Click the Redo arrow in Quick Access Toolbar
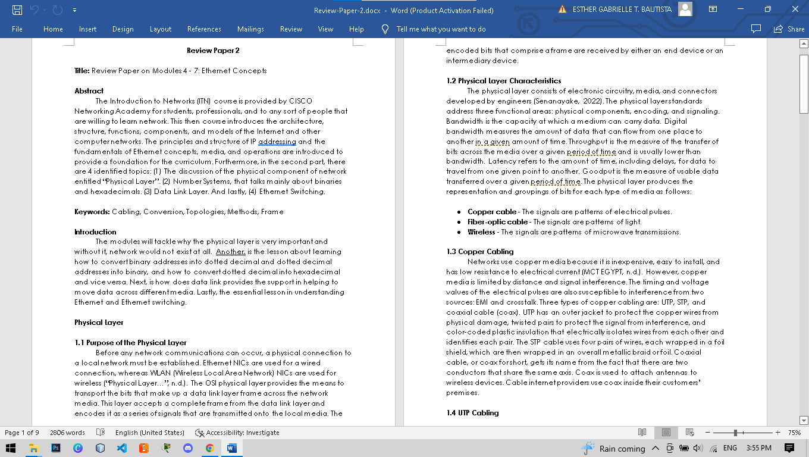 (x=57, y=10)
